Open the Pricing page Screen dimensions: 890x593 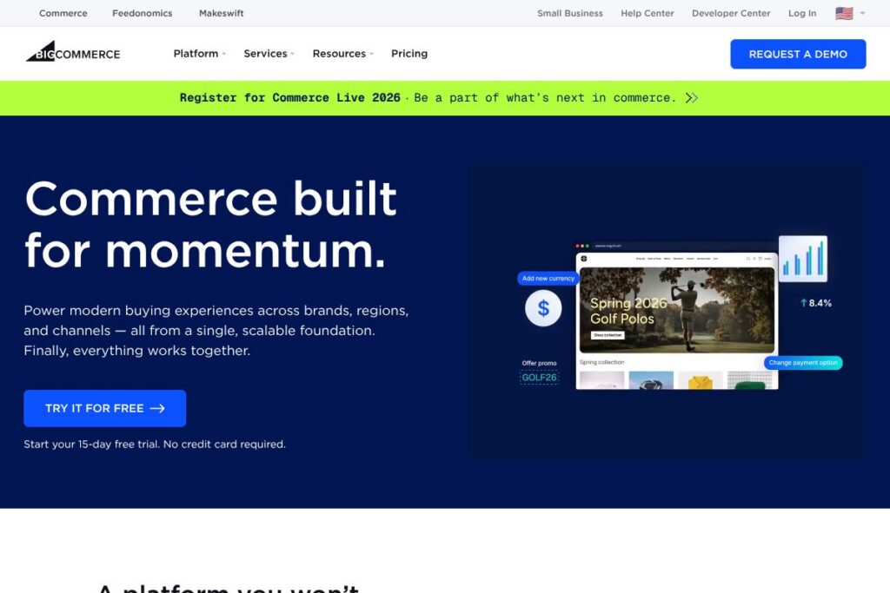(x=409, y=54)
